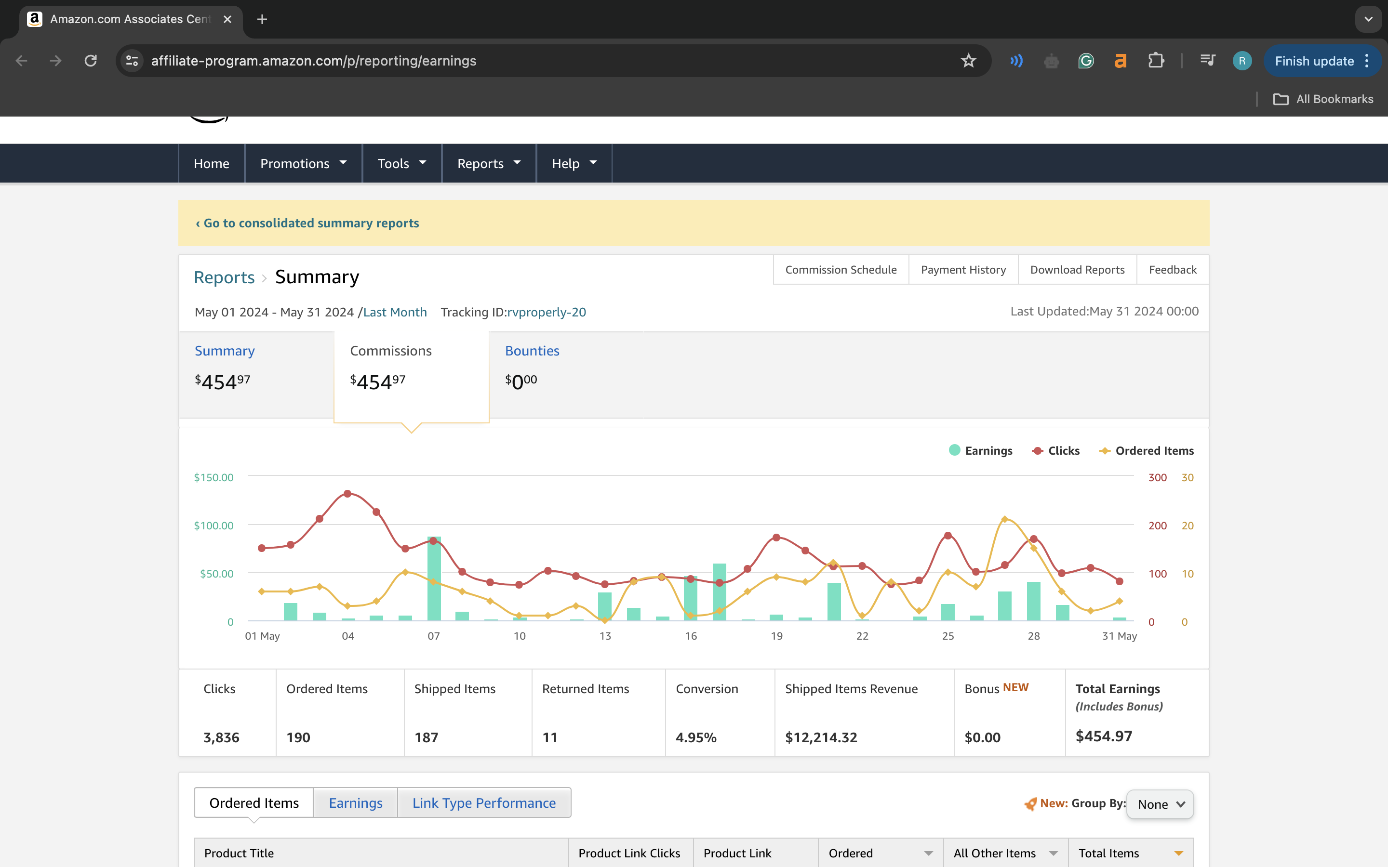Go to consolidated summary reports link
The width and height of the screenshot is (1388, 867).
(x=307, y=223)
